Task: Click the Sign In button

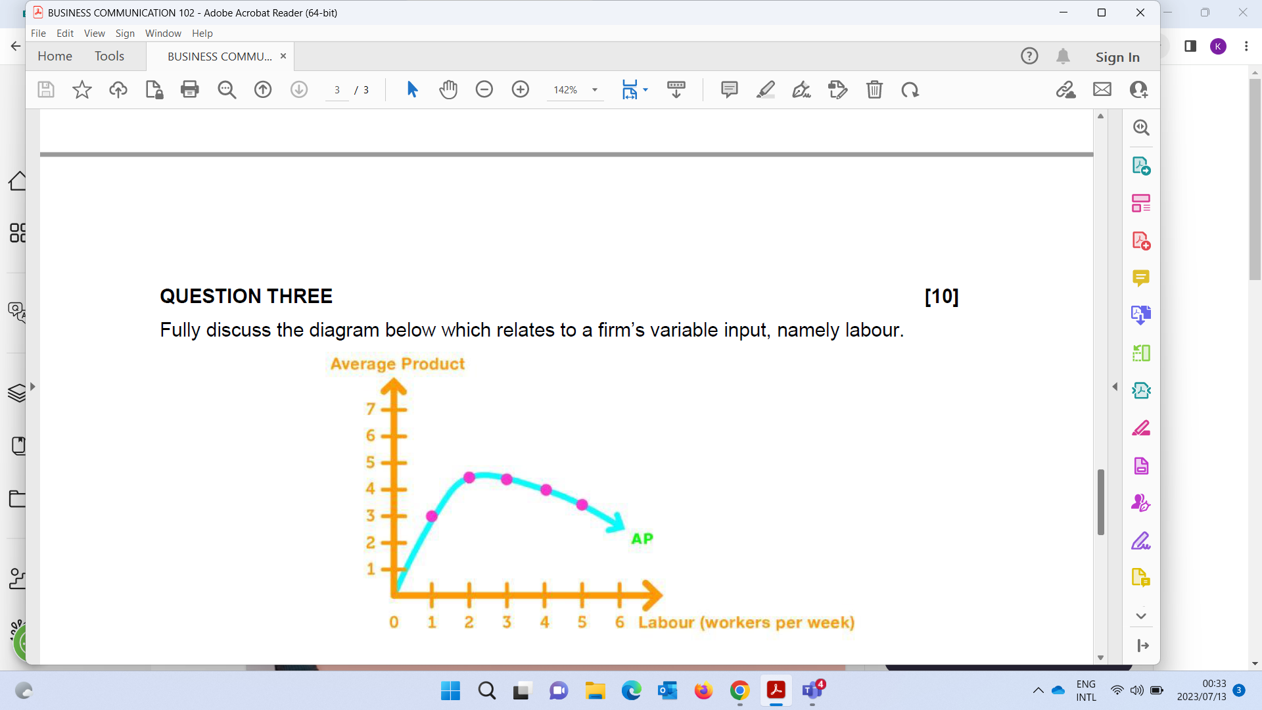Action: point(1117,57)
